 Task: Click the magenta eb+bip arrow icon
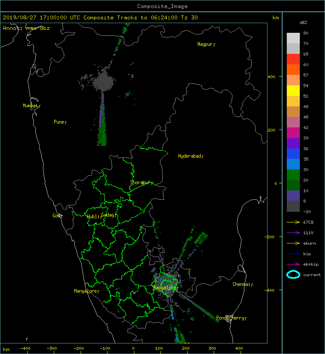pyautogui.click(x=293, y=264)
